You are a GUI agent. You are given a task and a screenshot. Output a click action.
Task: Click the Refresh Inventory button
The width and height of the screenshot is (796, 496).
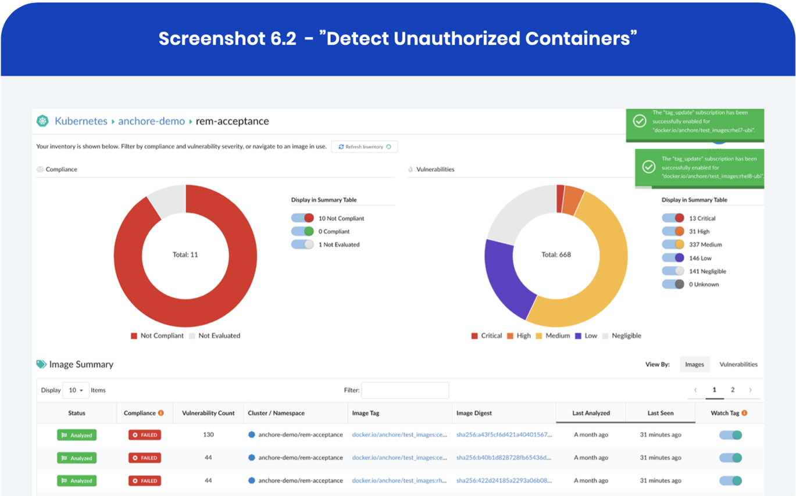pos(364,146)
